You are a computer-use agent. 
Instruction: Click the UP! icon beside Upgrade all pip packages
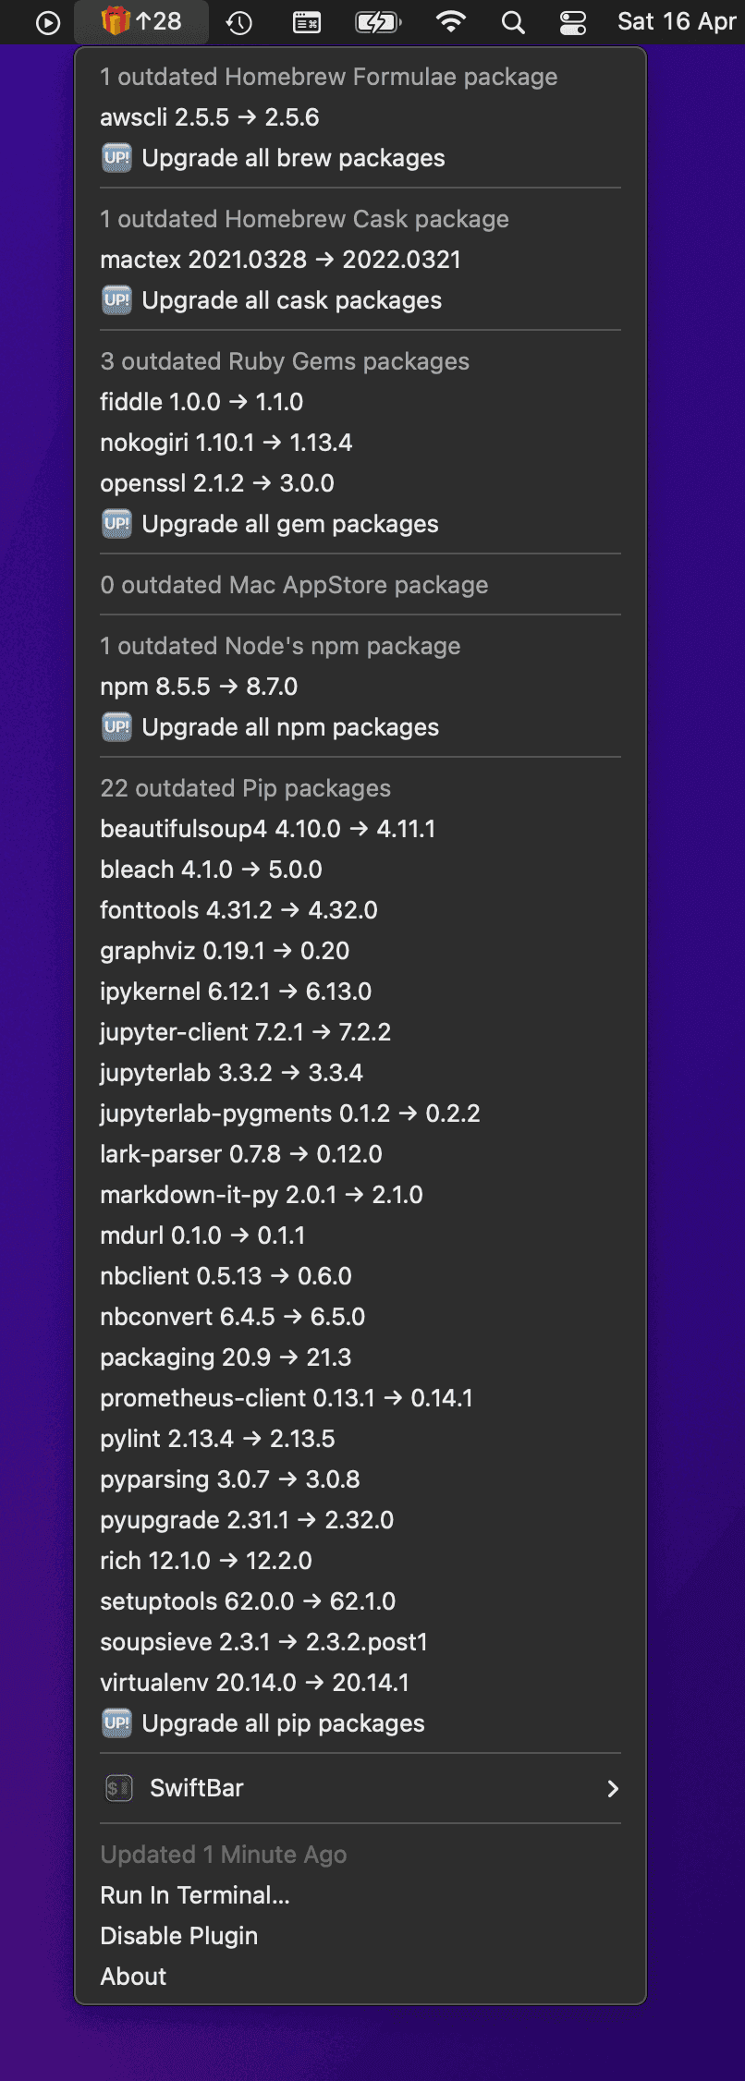click(x=116, y=1722)
